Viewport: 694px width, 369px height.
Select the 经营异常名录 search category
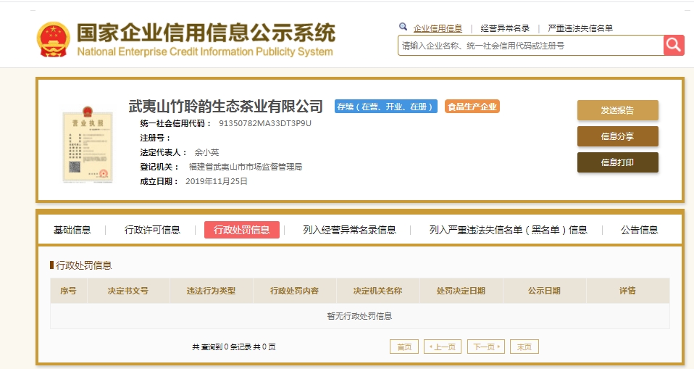click(x=505, y=28)
